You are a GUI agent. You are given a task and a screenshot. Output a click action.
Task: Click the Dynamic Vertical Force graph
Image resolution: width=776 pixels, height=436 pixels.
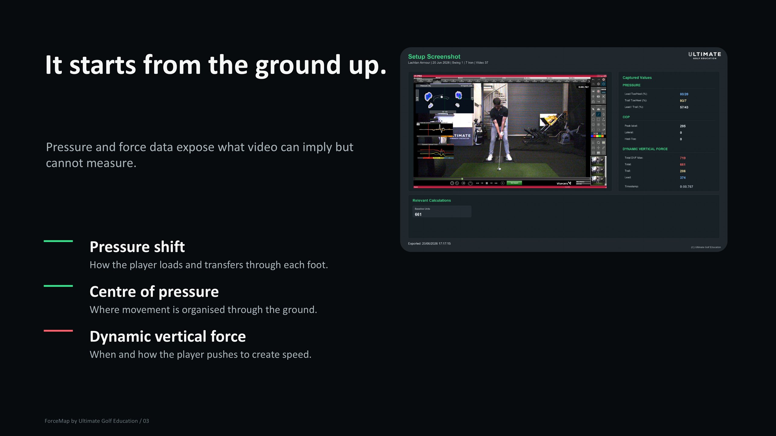[435, 151]
